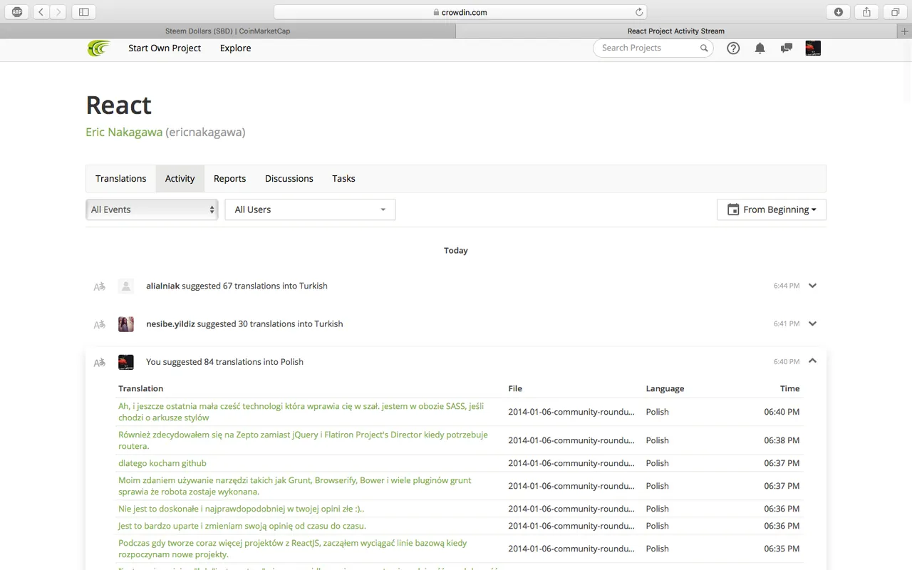The image size is (912, 570).
Task: Click the Crowdin logo icon
Action: [98, 48]
